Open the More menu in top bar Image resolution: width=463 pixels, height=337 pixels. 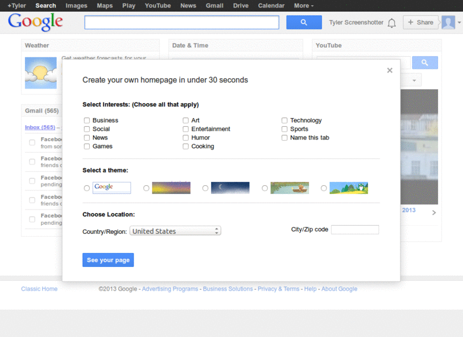pyautogui.click(x=303, y=6)
